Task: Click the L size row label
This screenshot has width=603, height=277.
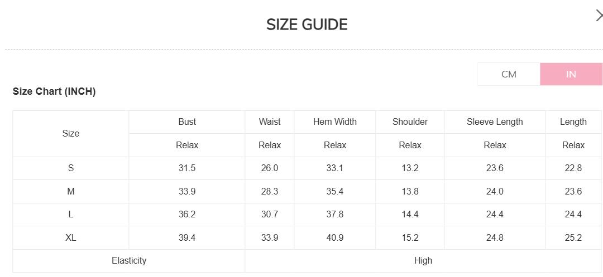Action: [71, 215]
